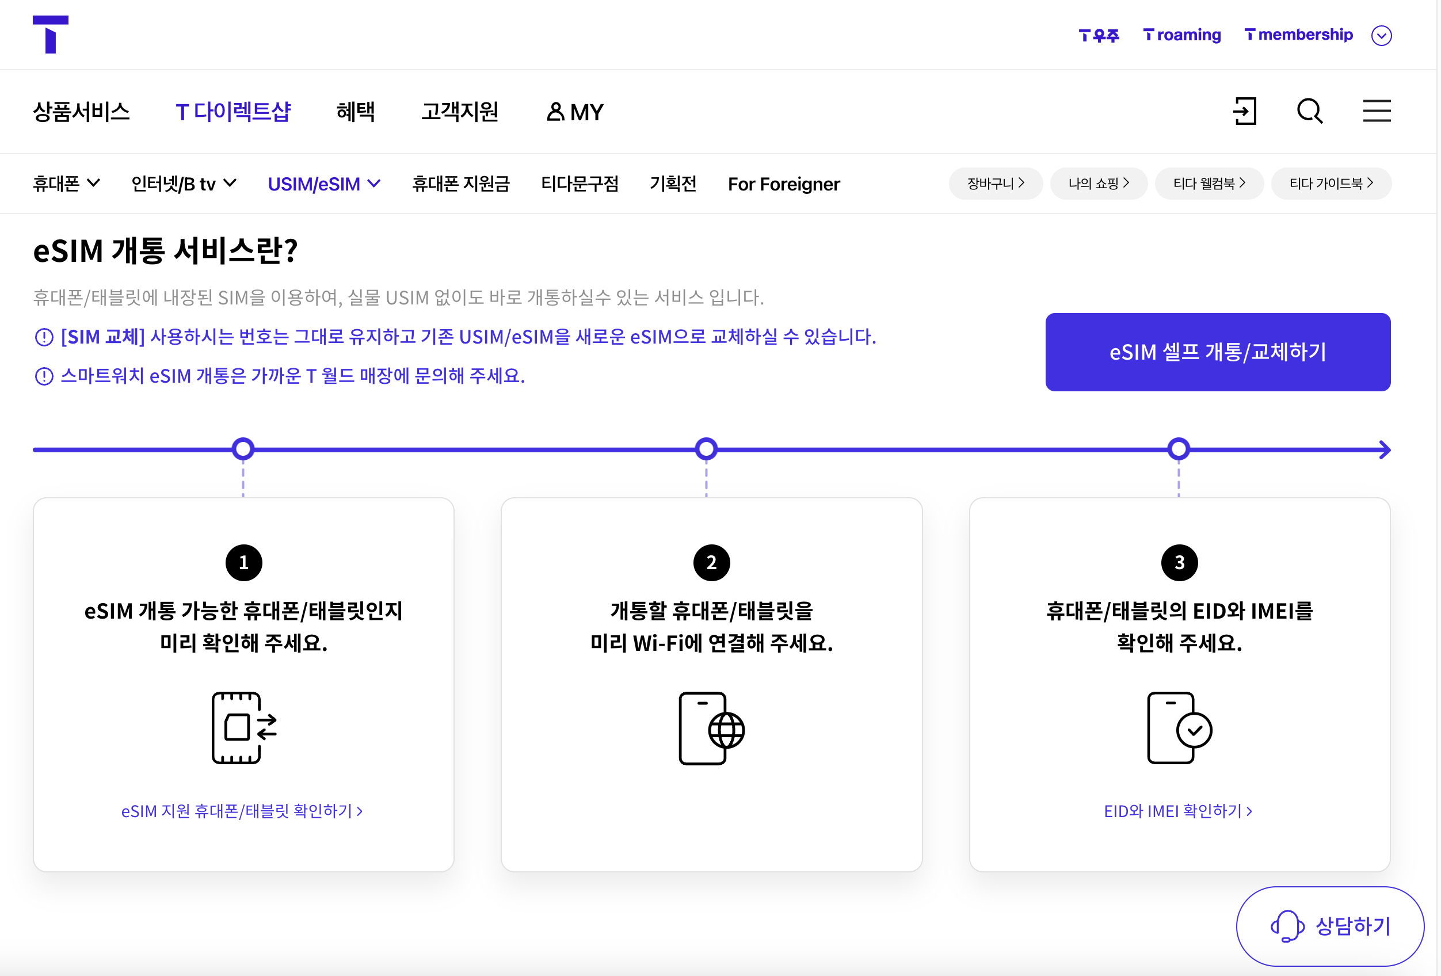
Task: Click the eSIM 셀프 개통/교체하기 button
Action: click(x=1217, y=352)
